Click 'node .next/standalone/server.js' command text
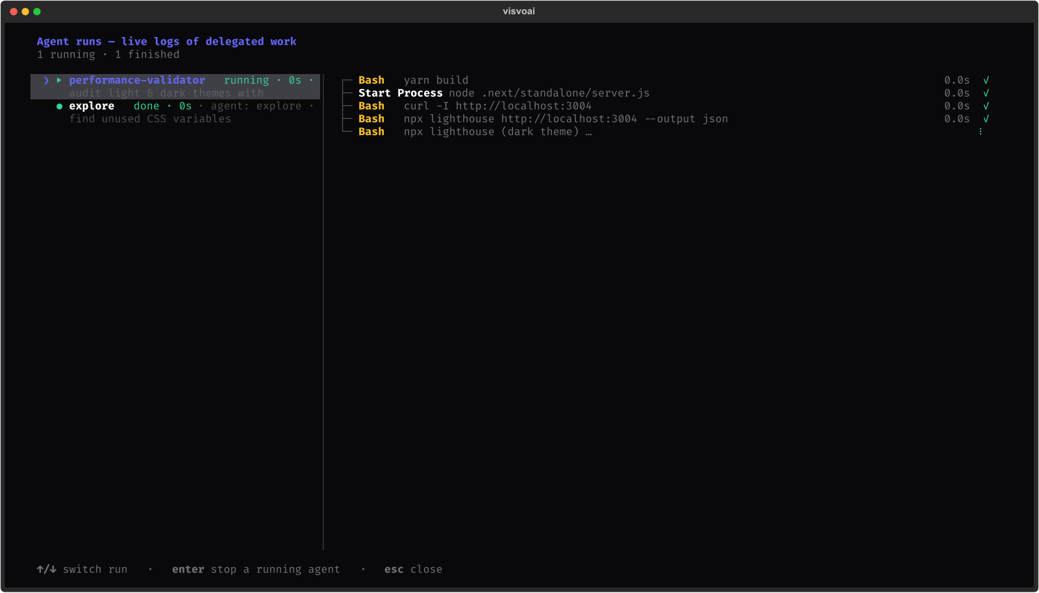1039x593 pixels. click(x=549, y=94)
